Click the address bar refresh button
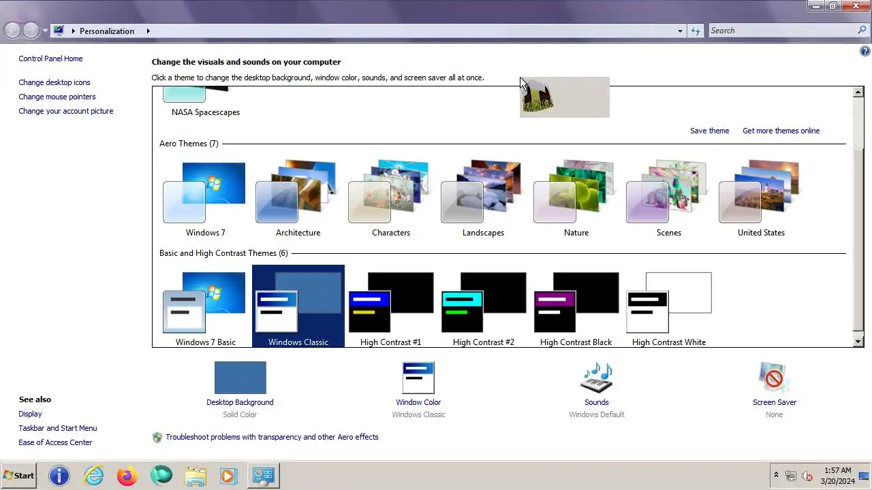Viewport: 872px width, 490px height. [695, 31]
